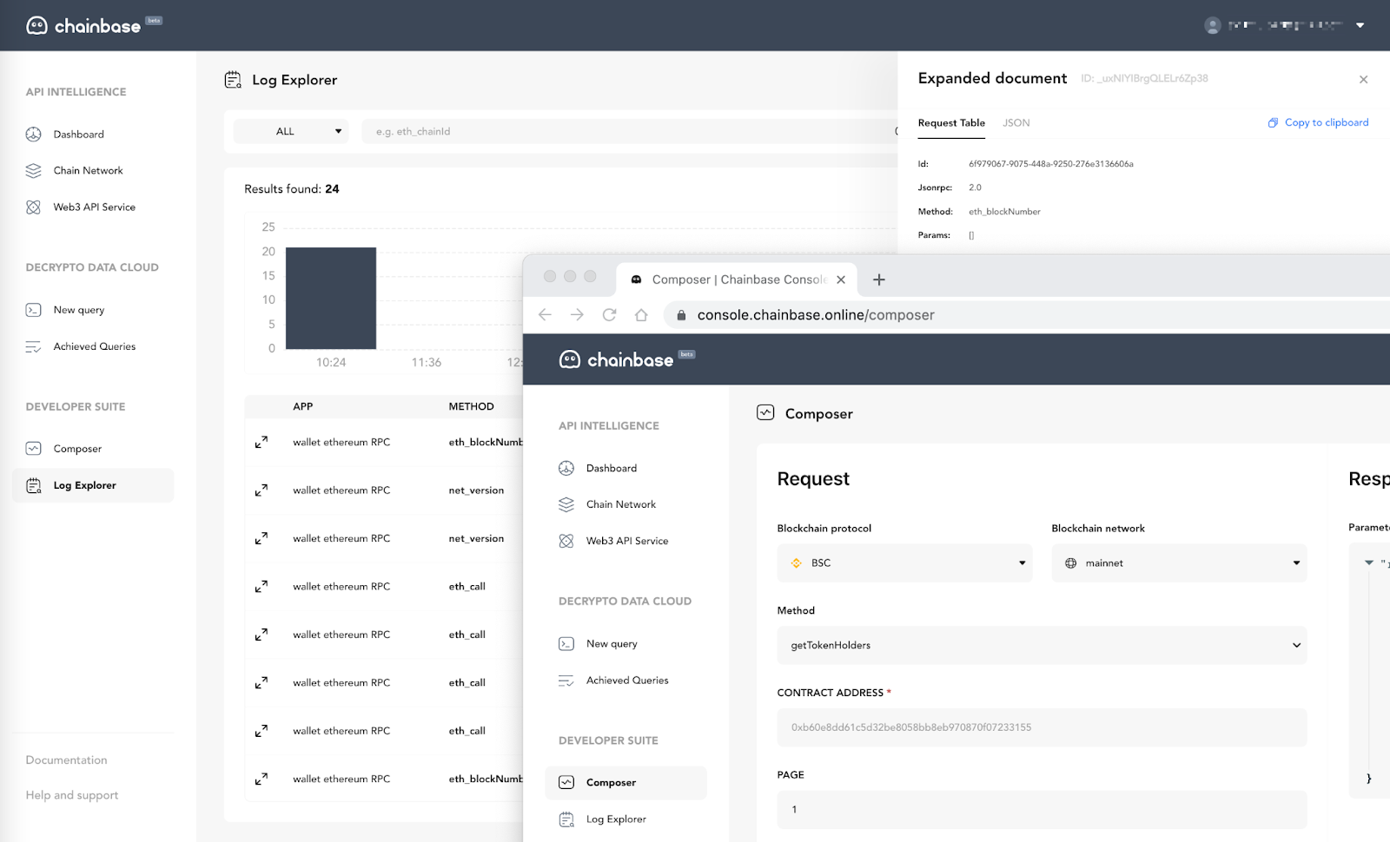Reload the page with browser refresh icon
This screenshot has width=1390, height=842.
[609, 315]
